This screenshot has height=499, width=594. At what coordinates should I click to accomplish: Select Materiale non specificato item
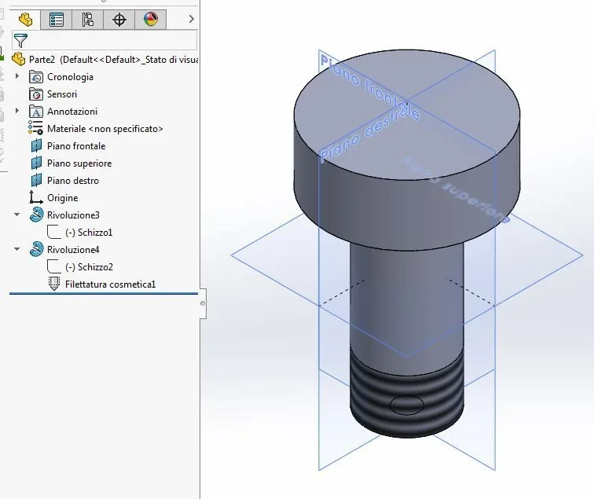click(105, 129)
